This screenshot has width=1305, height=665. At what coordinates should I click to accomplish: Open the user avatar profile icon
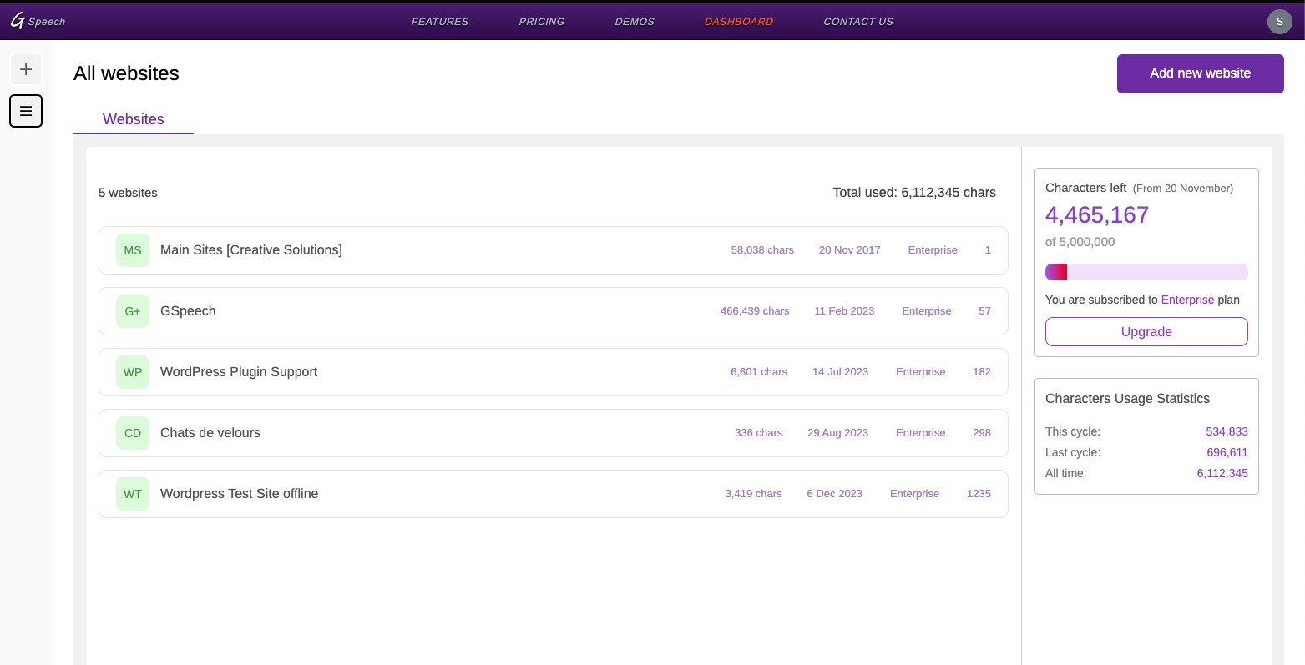pyautogui.click(x=1279, y=22)
